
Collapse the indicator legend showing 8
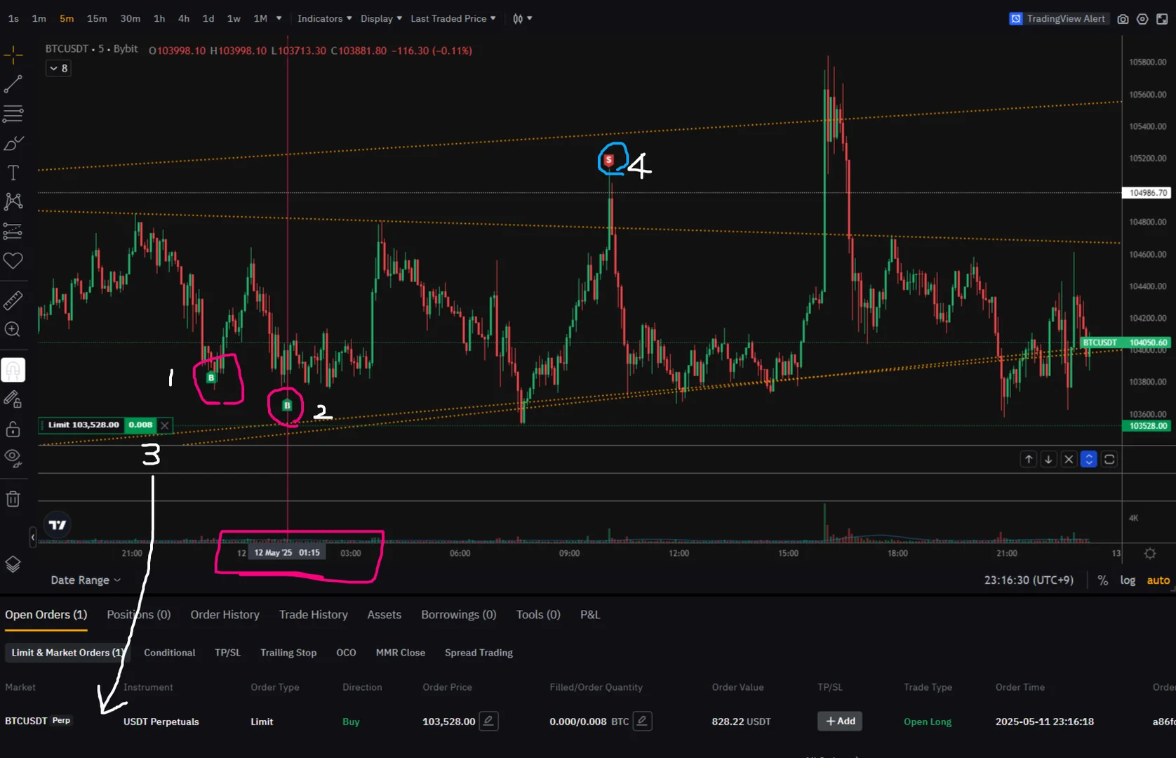(58, 68)
